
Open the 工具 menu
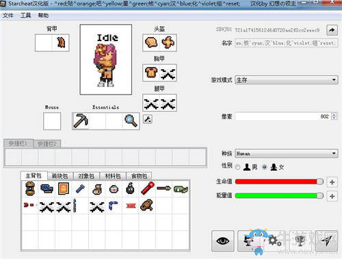pos(25,15)
